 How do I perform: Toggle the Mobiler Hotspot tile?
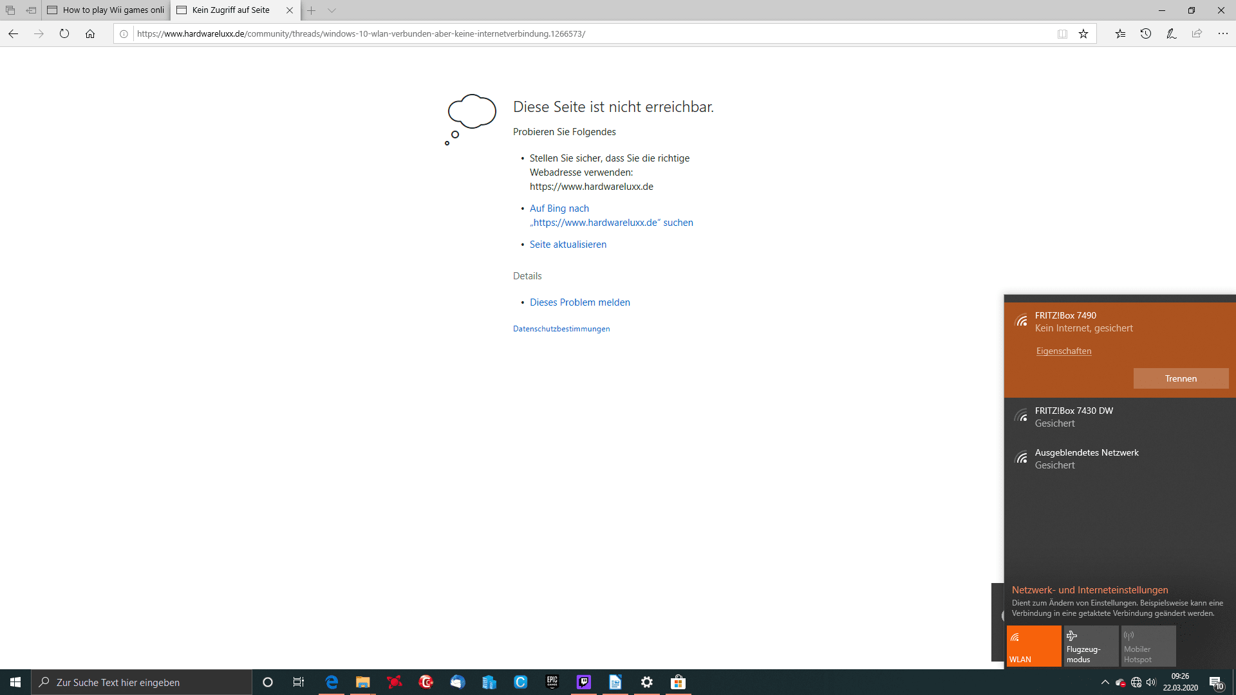pos(1148,646)
